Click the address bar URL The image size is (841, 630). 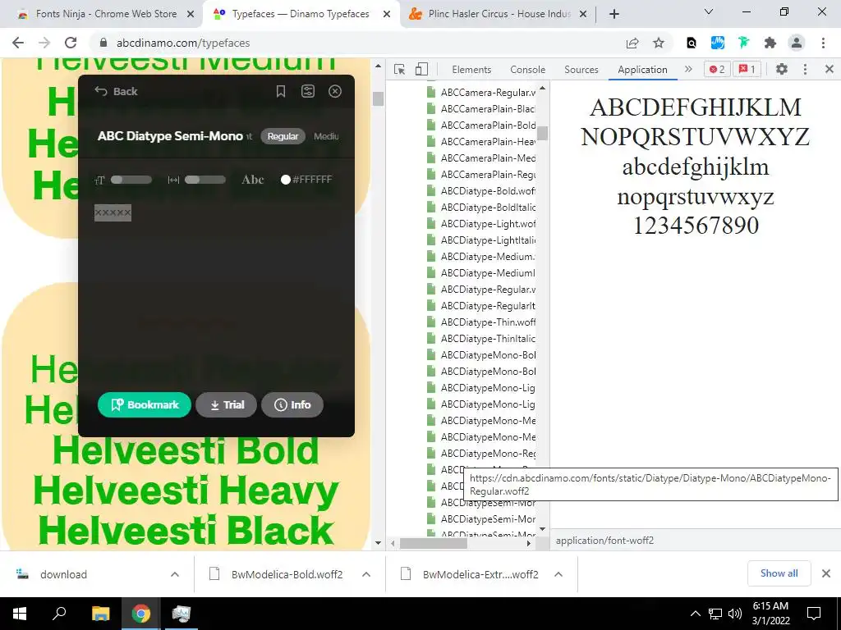pyautogui.click(x=183, y=43)
